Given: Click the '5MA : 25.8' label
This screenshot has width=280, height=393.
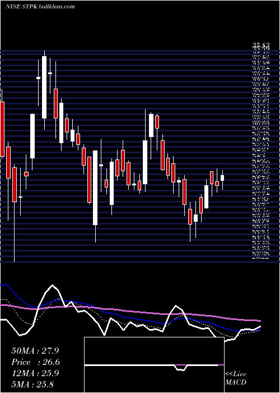Looking at the screenshot, I should tap(32, 385).
